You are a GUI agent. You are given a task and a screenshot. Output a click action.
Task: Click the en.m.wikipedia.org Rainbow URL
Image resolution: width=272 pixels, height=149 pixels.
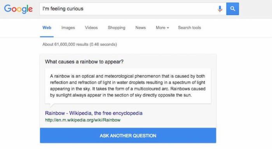pyautogui.click(x=83, y=120)
